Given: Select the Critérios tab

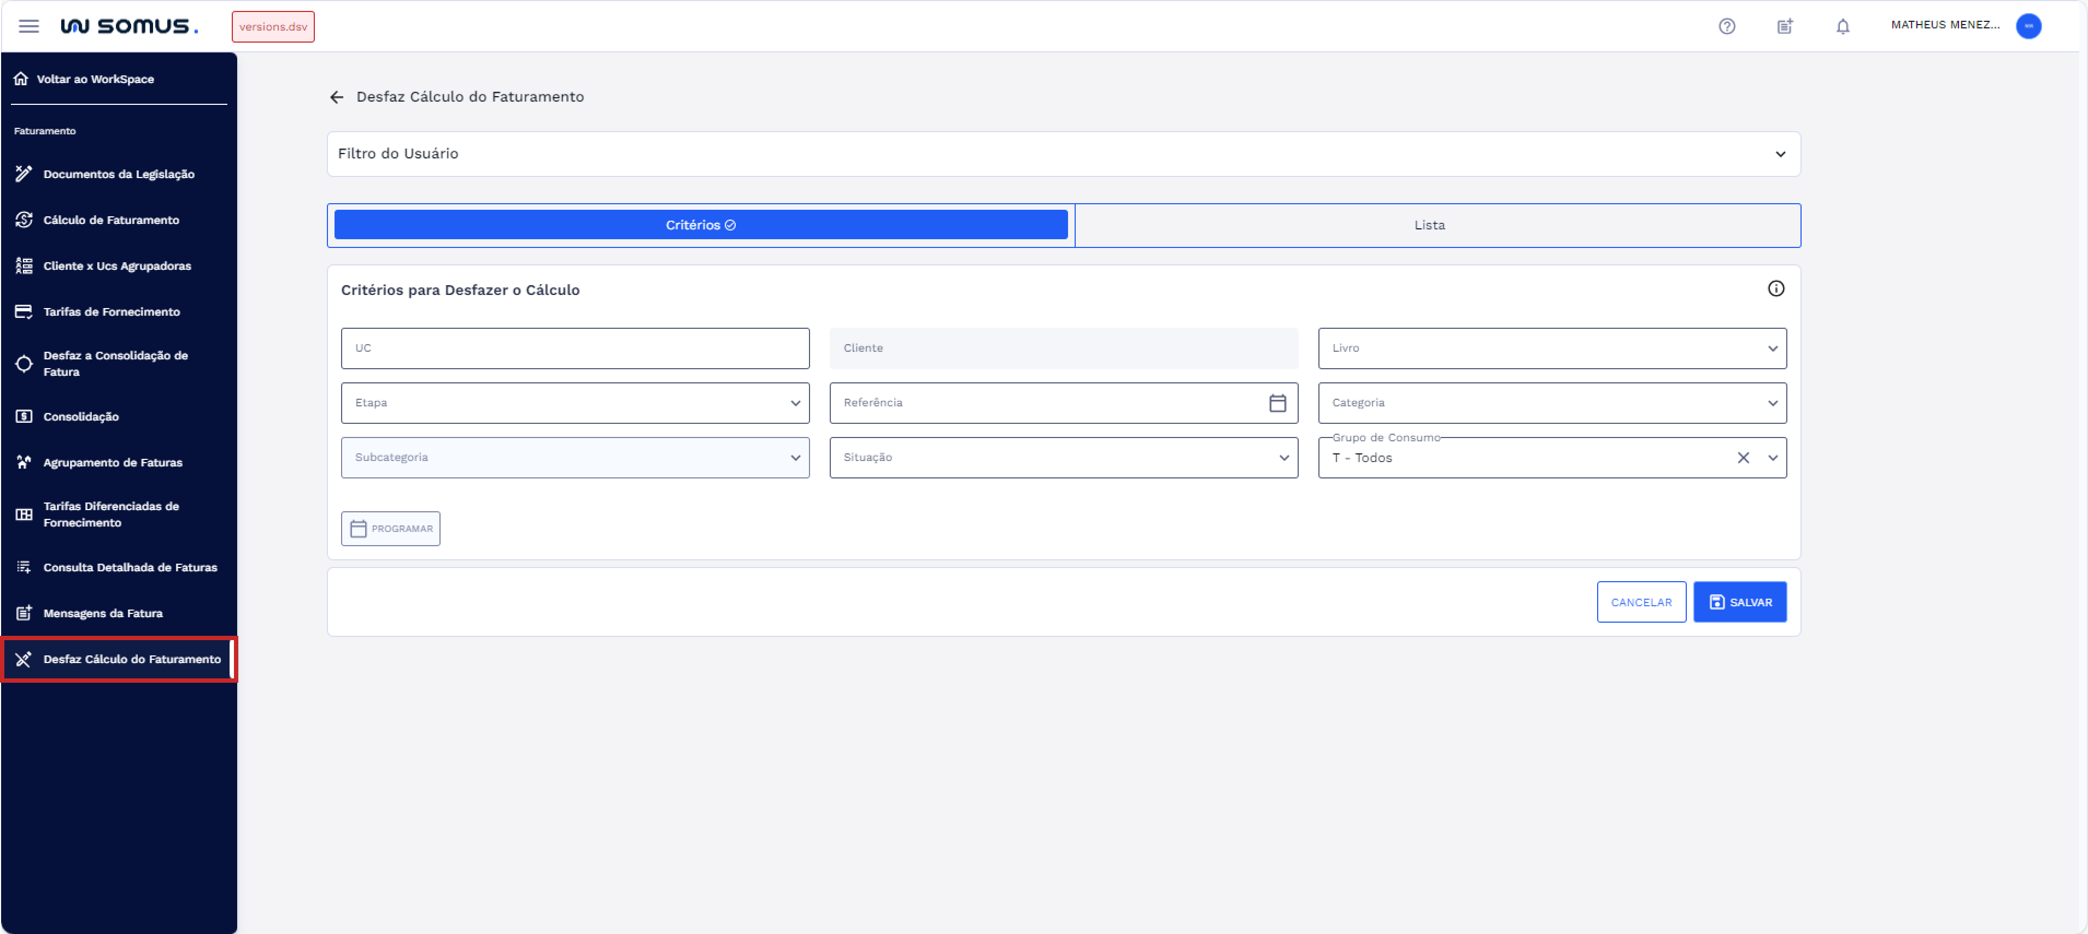Looking at the screenshot, I should pyautogui.click(x=700, y=225).
